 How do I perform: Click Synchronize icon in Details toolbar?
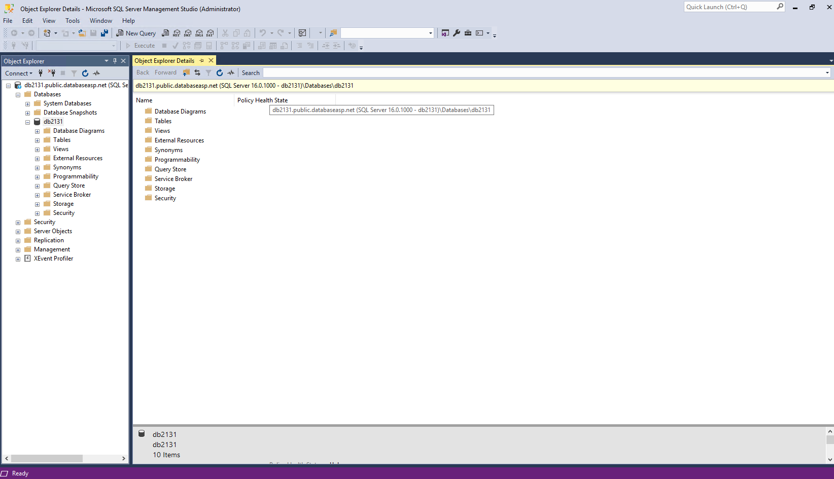coord(197,72)
